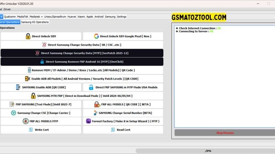Click the Read Cert button
275x154 pixels.
point(123,130)
